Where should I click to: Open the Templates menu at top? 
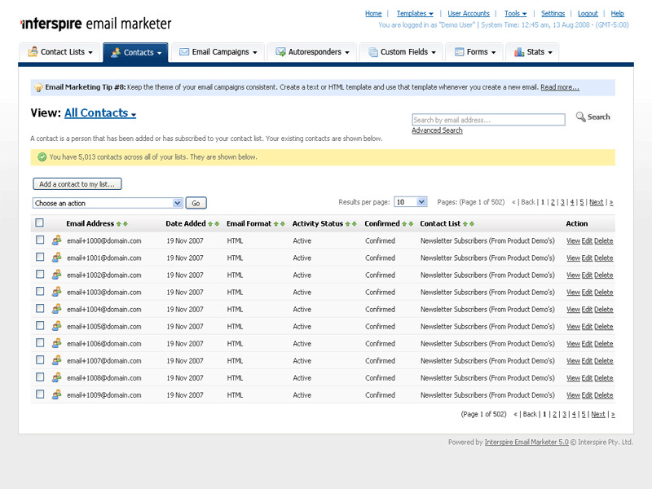[415, 14]
